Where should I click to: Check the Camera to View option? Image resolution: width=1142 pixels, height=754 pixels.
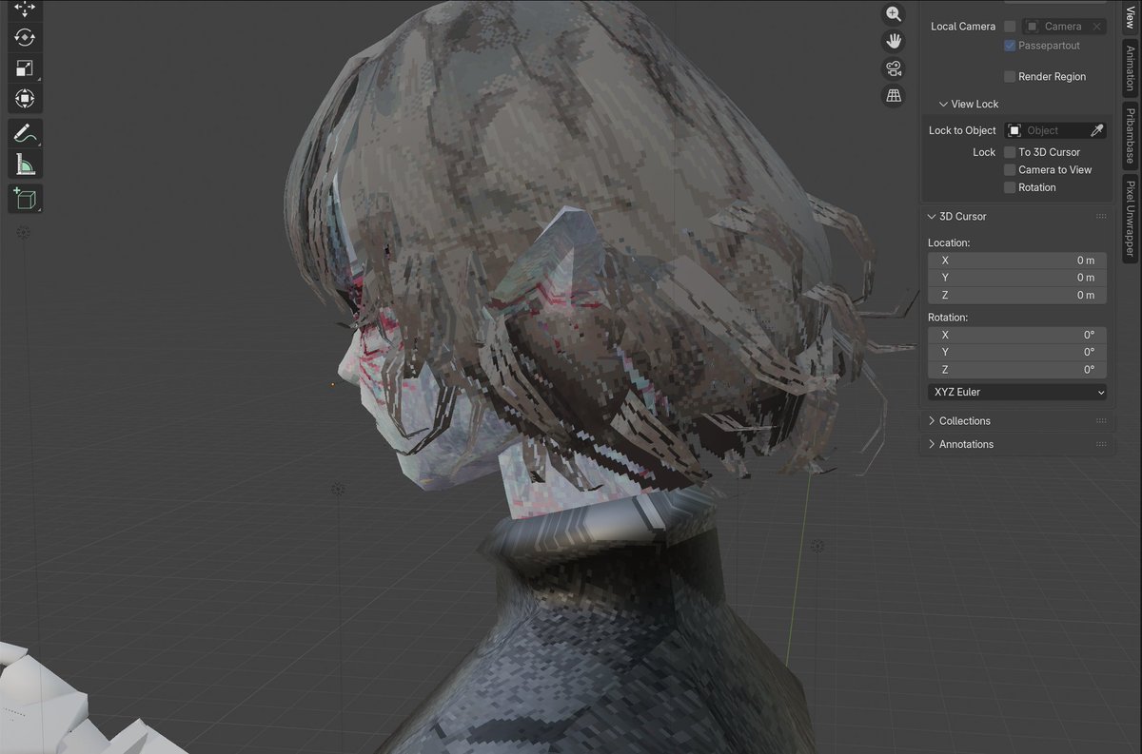coord(1009,169)
